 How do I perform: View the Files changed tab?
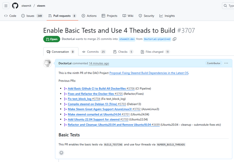[x=155, y=52]
